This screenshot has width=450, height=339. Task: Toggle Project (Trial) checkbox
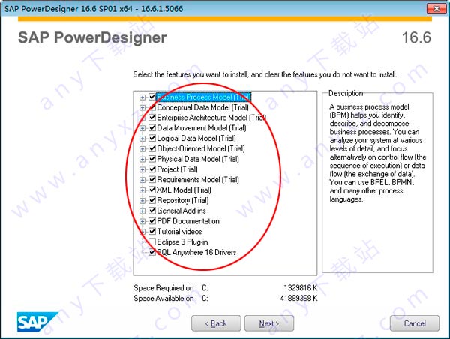(x=152, y=169)
